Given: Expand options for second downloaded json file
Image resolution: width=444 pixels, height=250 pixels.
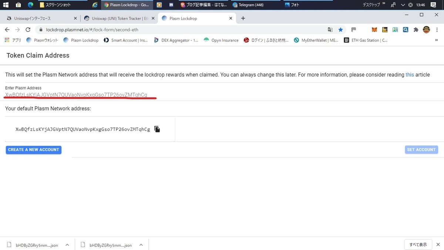Looking at the screenshot, I should point(141,245).
